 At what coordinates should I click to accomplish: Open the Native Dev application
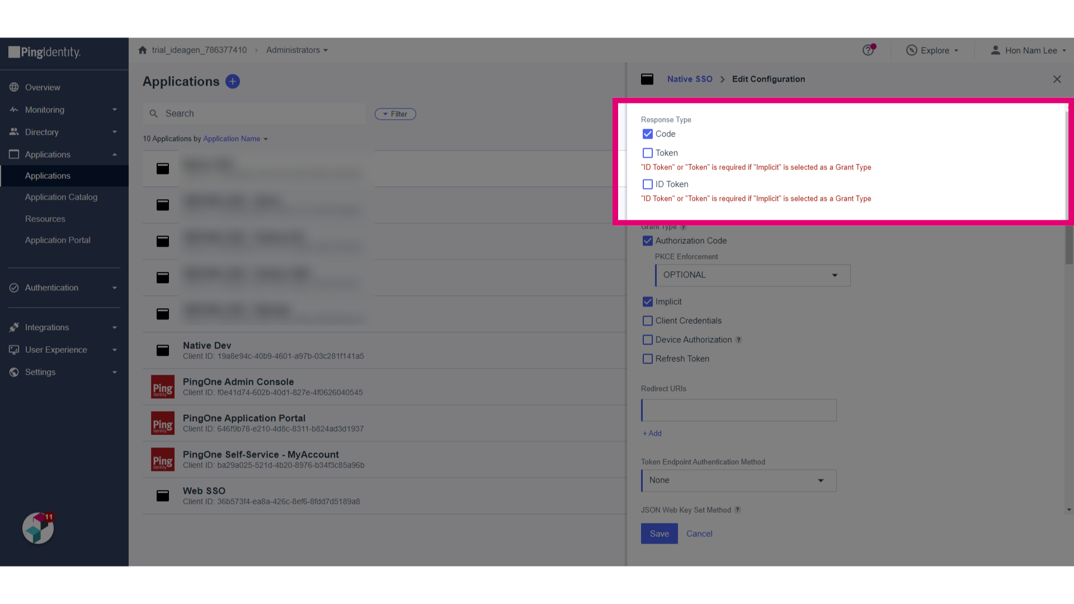coord(384,350)
